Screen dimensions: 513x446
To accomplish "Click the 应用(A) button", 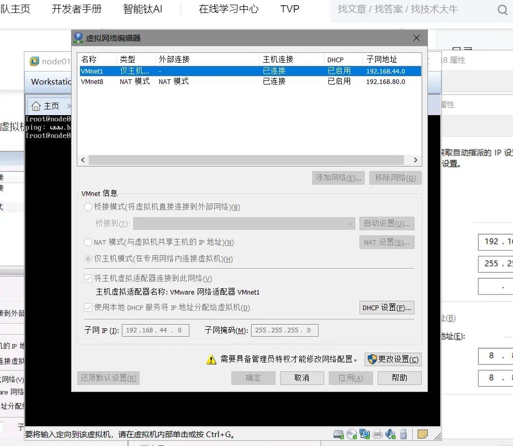I will point(351,378).
